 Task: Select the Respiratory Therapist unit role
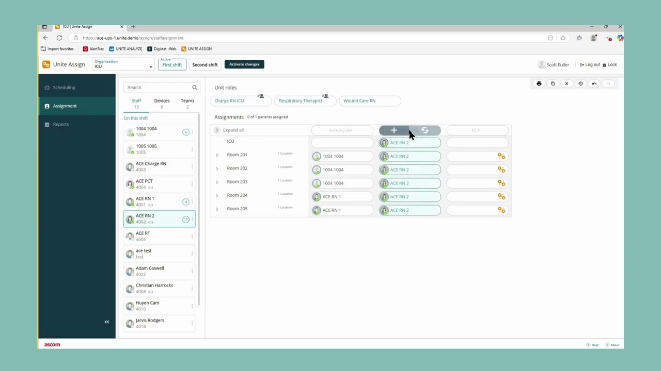(x=306, y=101)
